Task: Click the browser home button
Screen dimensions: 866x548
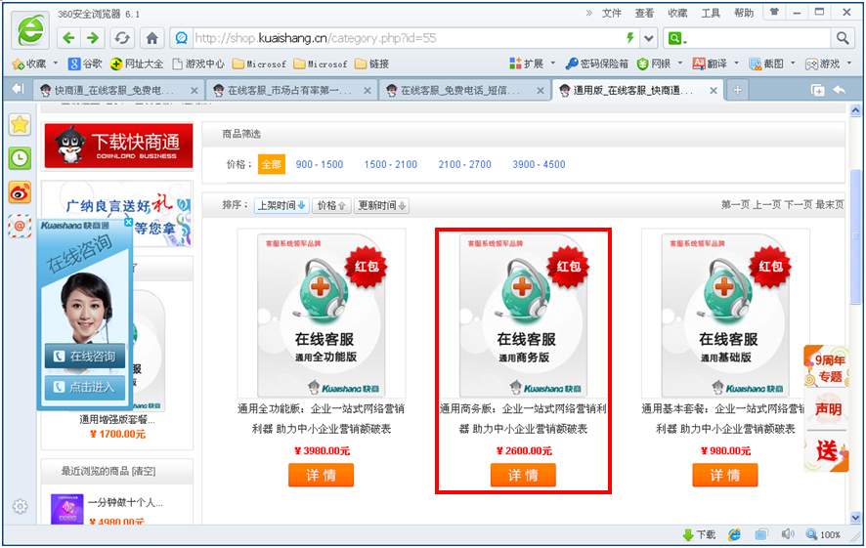Action: pyautogui.click(x=152, y=38)
